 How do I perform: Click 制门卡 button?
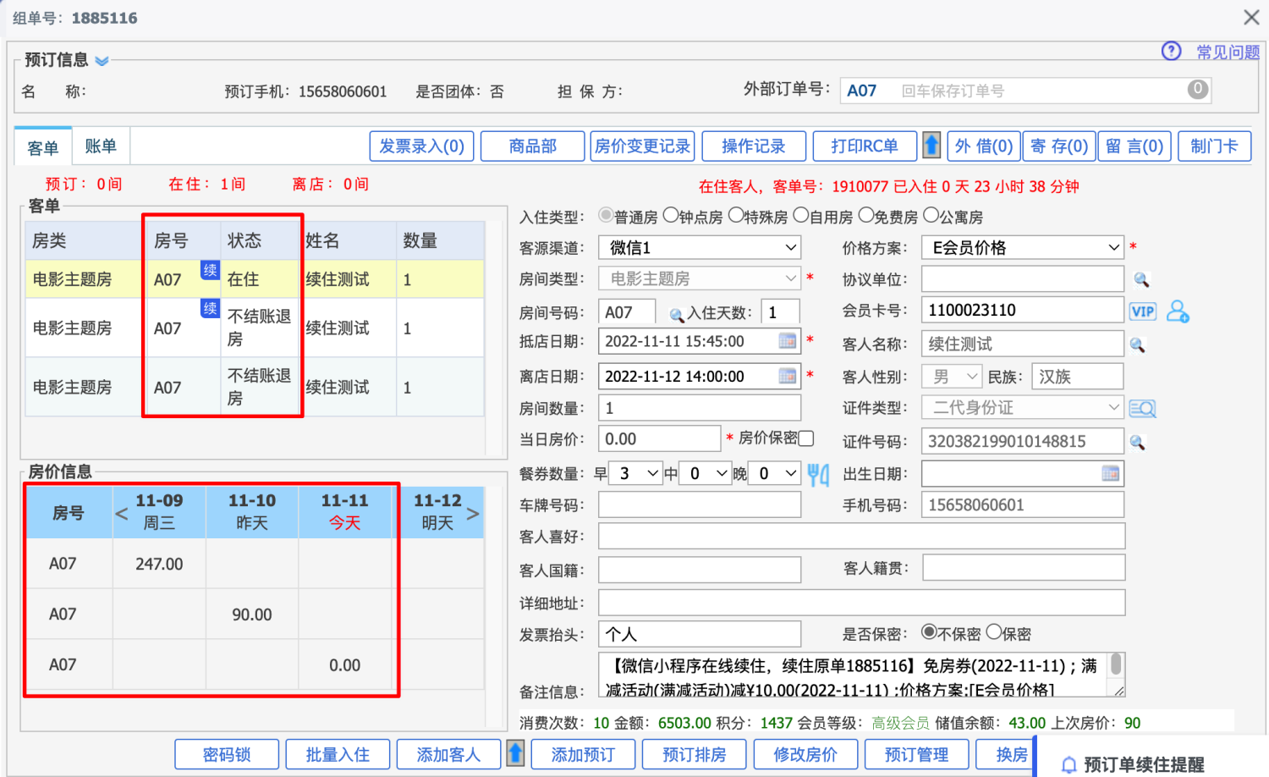1214,146
